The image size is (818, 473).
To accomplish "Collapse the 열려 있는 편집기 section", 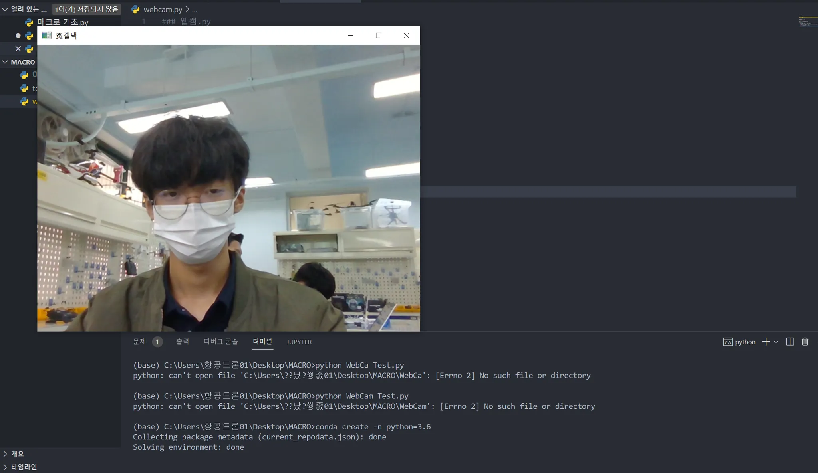I will click(5, 9).
